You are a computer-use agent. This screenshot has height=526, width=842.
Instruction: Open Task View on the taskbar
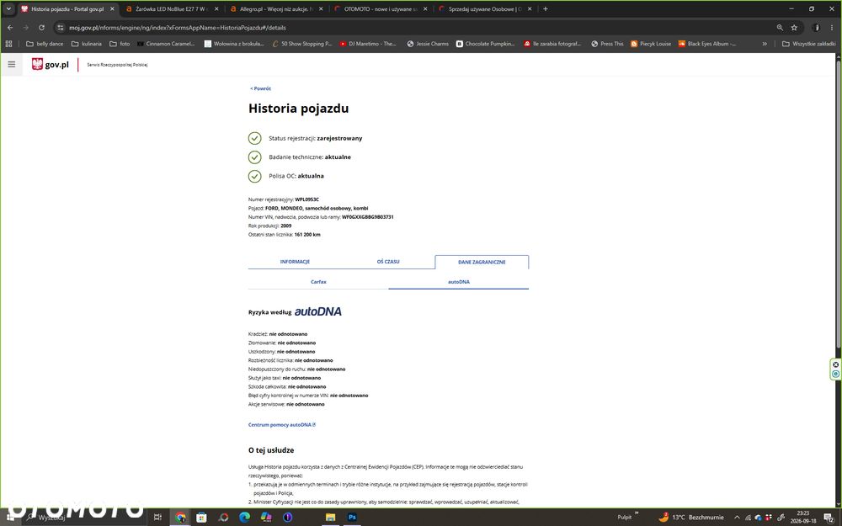(x=157, y=518)
